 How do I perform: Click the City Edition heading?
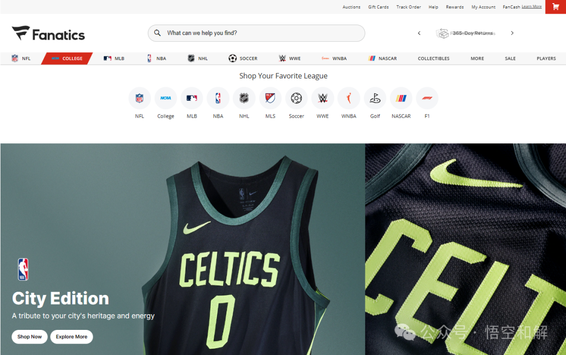tap(60, 299)
